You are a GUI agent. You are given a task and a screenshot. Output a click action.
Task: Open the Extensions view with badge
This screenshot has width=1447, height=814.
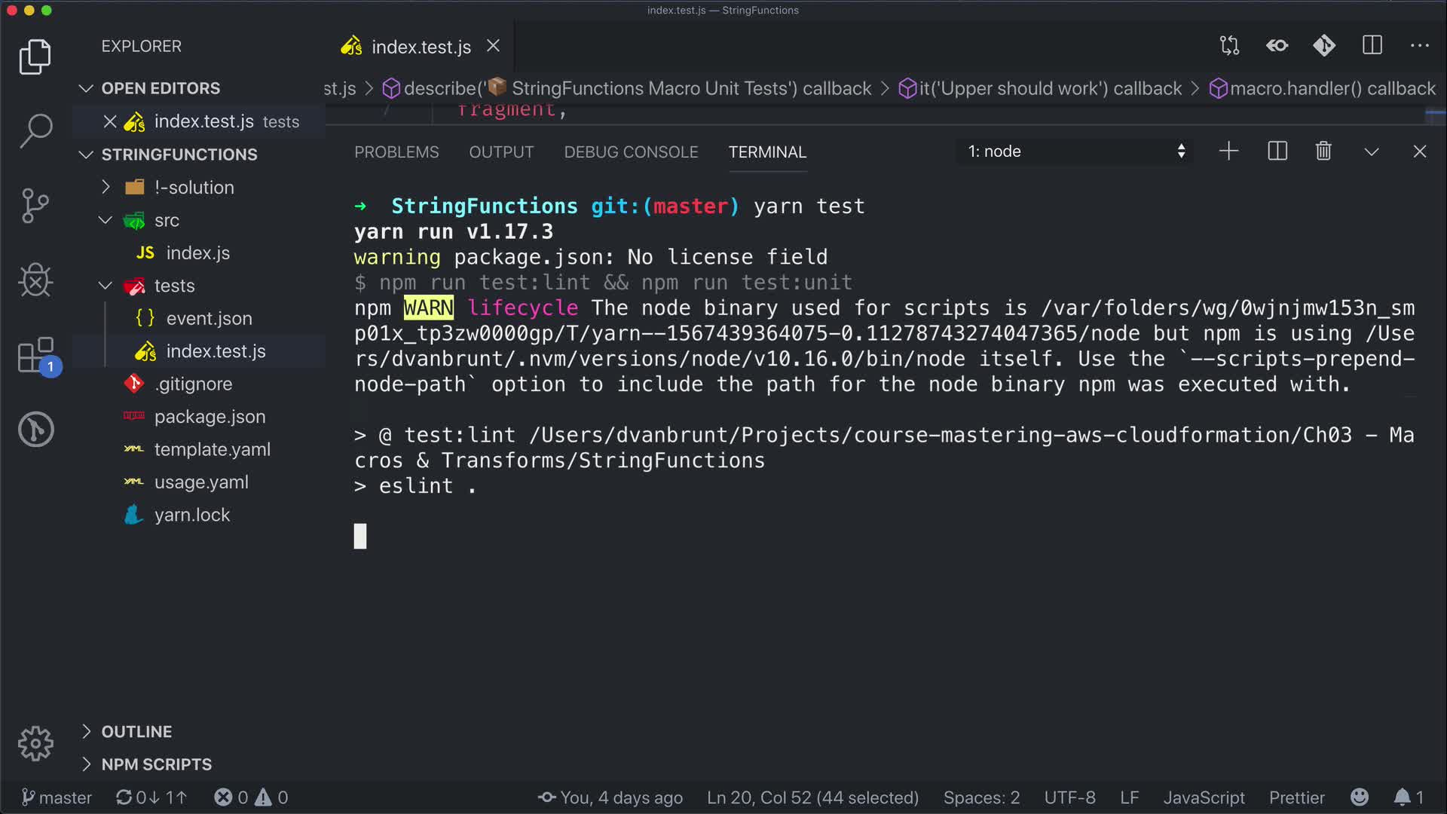(35, 355)
